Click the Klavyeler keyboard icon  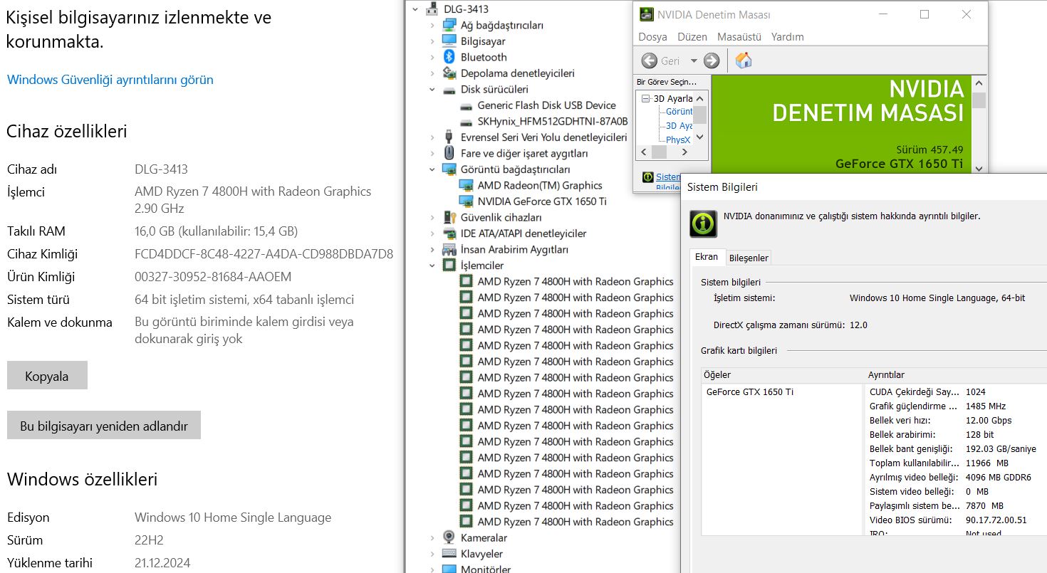click(449, 554)
